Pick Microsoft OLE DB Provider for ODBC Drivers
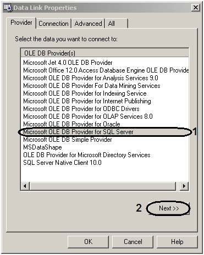This screenshot has height=255, width=204. [x=81, y=109]
